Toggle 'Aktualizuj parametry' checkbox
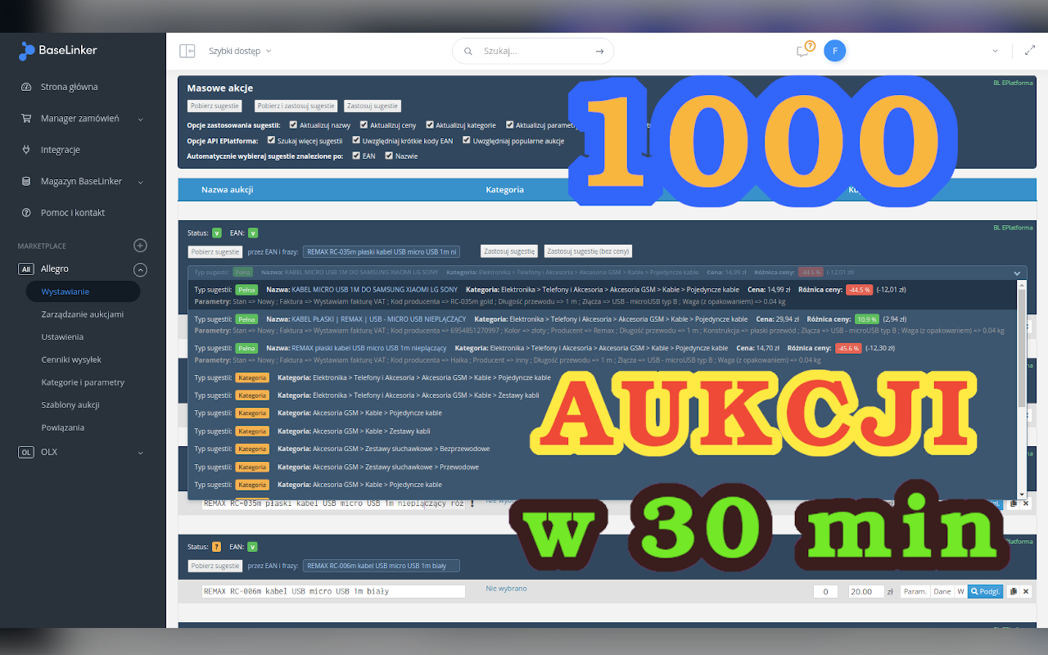1048x655 pixels. coord(510,125)
